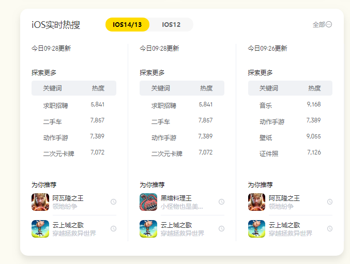The width and height of the screenshot is (350, 264).
Task: Click 穿越拯救异世界 subtitle in middle column
Action: pos(182,234)
